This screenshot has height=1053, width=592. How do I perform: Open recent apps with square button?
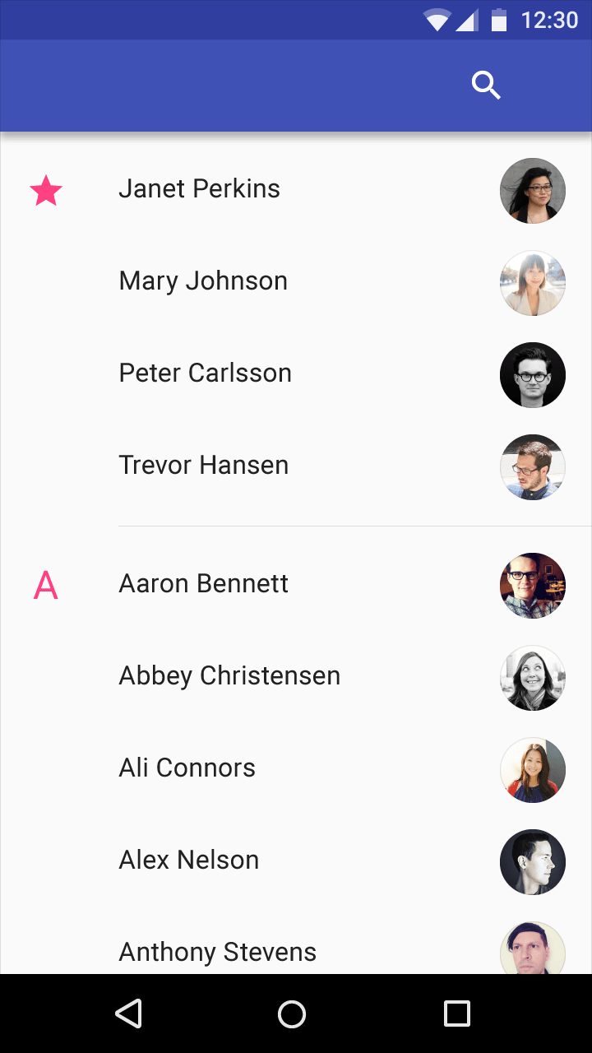[457, 1014]
